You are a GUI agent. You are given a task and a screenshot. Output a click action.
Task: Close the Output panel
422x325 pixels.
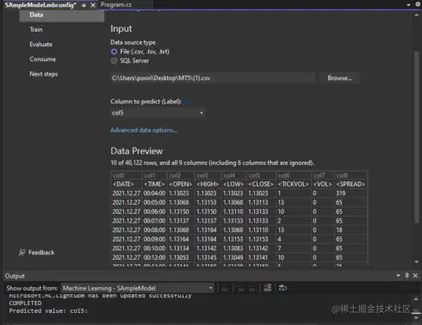415,276
